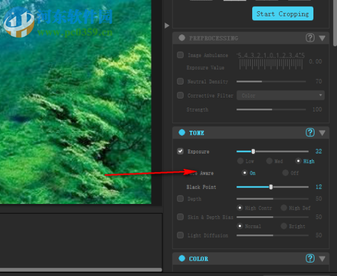The image size is (337, 276).
Task: Open the Corrective Filter Color dropdown
Action: pos(280,96)
